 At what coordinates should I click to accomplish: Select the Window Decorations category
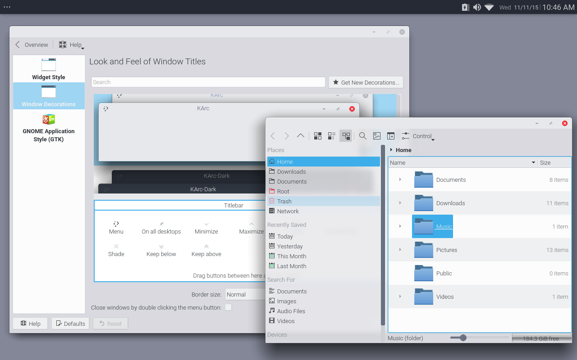point(49,95)
